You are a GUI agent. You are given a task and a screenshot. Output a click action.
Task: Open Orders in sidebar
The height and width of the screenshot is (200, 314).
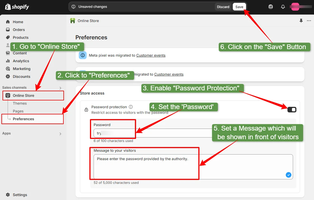(x=19, y=30)
